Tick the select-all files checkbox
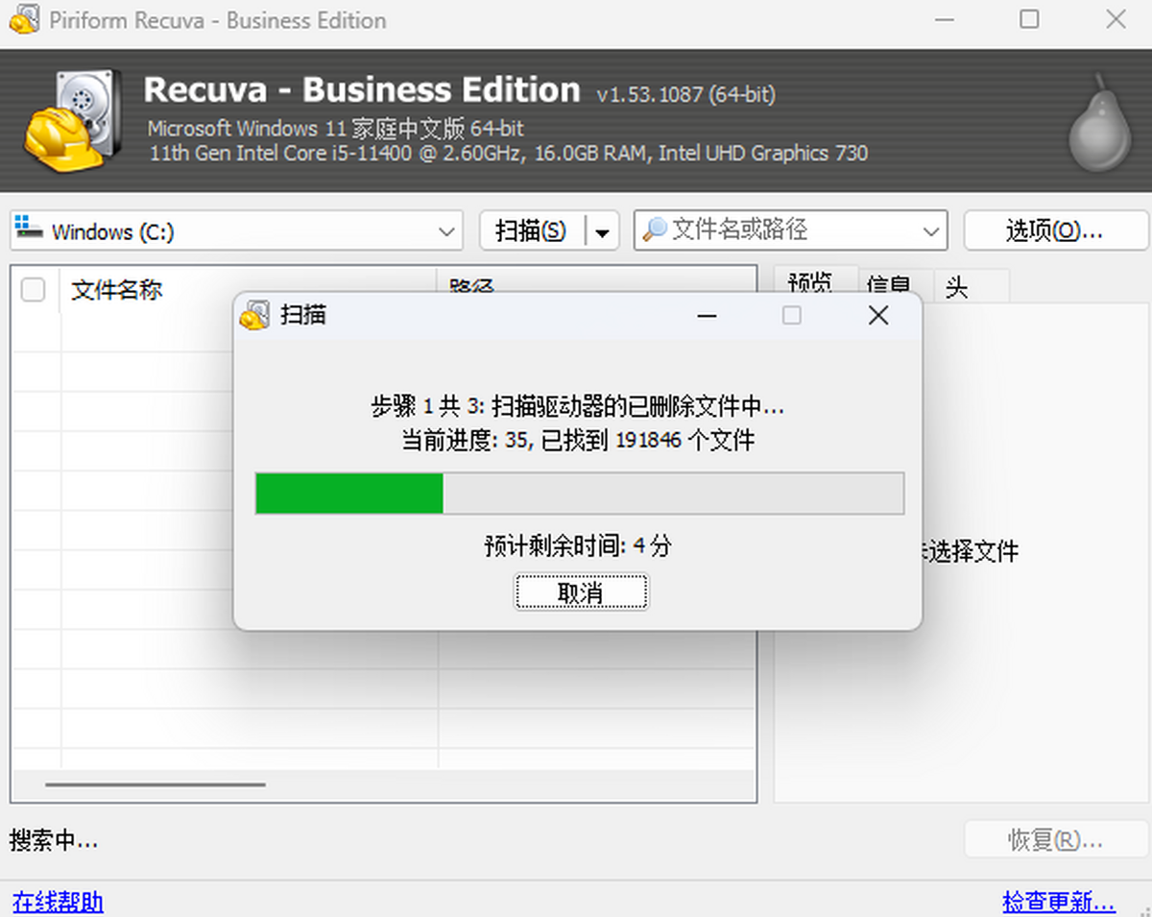Image resolution: width=1152 pixels, height=917 pixels. click(x=33, y=289)
